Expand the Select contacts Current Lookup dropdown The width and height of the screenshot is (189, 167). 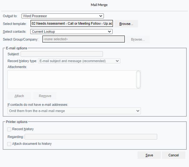click(x=71, y=32)
